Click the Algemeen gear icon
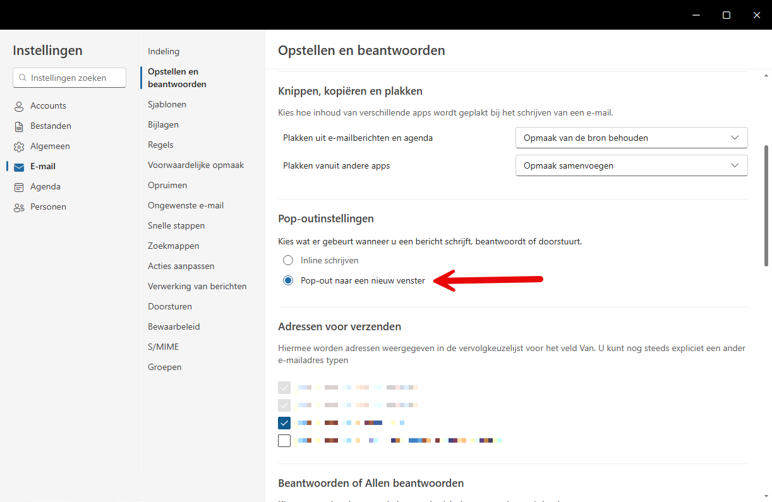This screenshot has height=502, width=772. (x=19, y=146)
